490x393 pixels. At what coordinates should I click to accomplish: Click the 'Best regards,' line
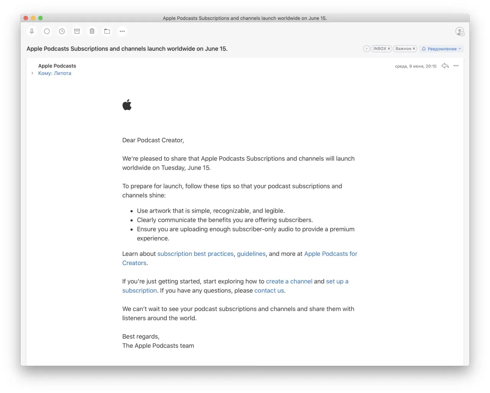pos(141,336)
